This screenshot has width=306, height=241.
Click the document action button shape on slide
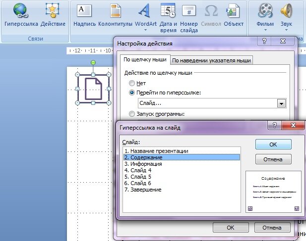(93, 89)
